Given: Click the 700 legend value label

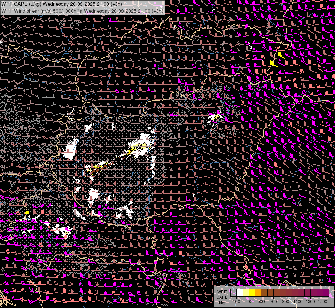Looking at the screenshot, I should pos(273,301).
